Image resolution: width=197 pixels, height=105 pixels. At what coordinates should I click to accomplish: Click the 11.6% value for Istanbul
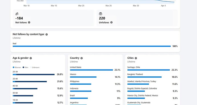pyautogui.click(x=175, y=84)
